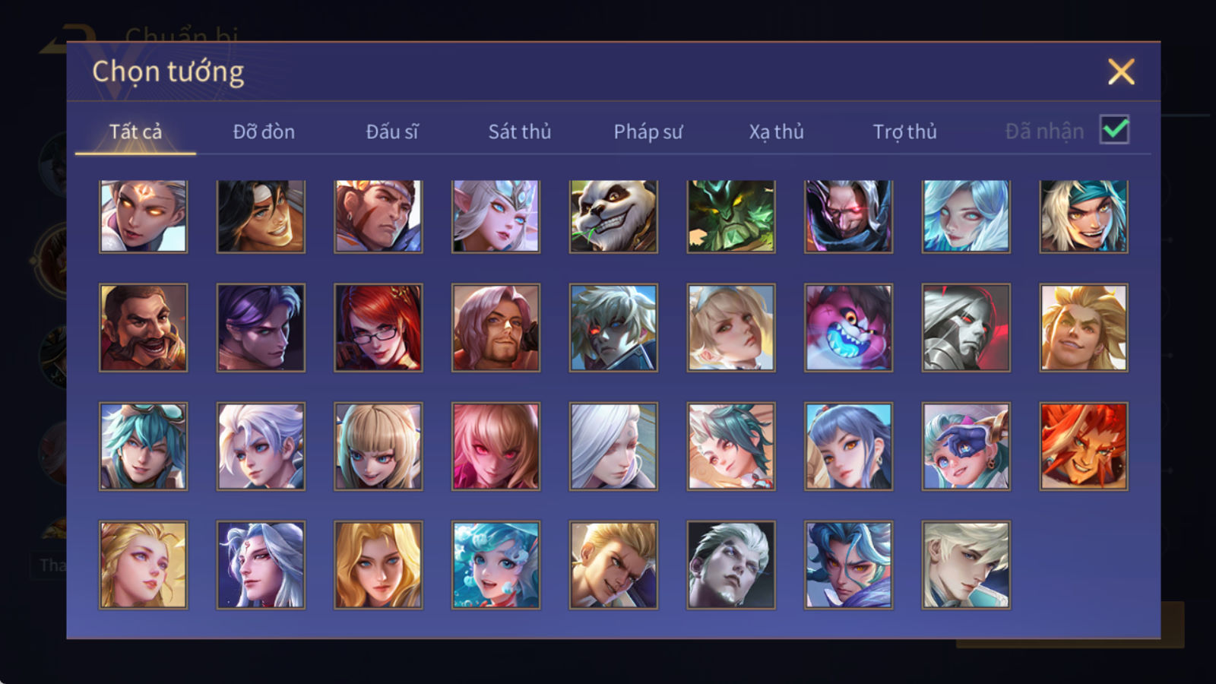Viewport: 1216px width, 684px height.
Task: Select the purple grinning cat hero
Action: click(849, 328)
